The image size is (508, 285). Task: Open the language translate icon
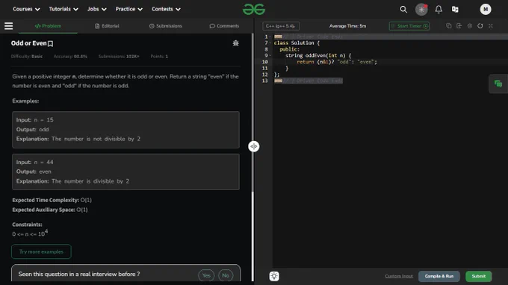(455, 10)
